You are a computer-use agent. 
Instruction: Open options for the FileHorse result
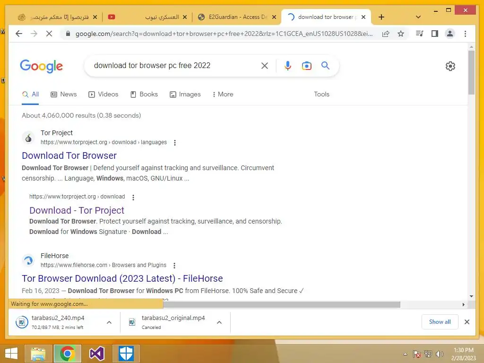tap(174, 266)
